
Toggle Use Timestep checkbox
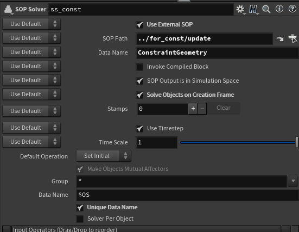(139, 129)
